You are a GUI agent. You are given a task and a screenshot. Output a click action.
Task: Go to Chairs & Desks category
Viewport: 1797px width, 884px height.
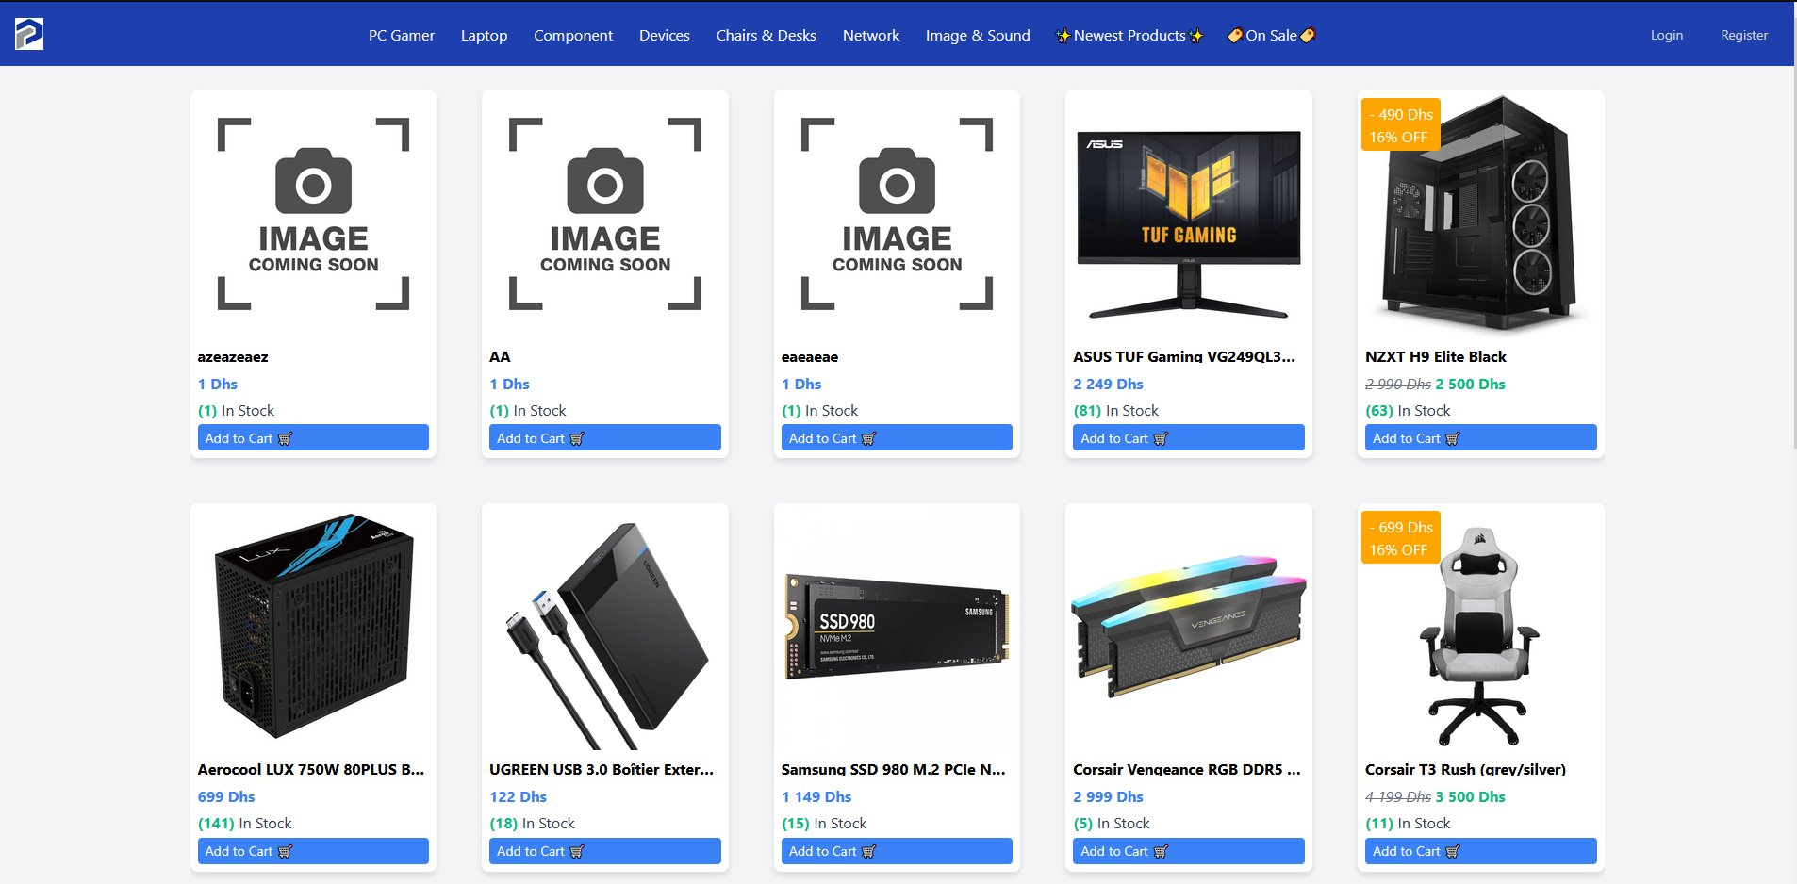tap(767, 35)
